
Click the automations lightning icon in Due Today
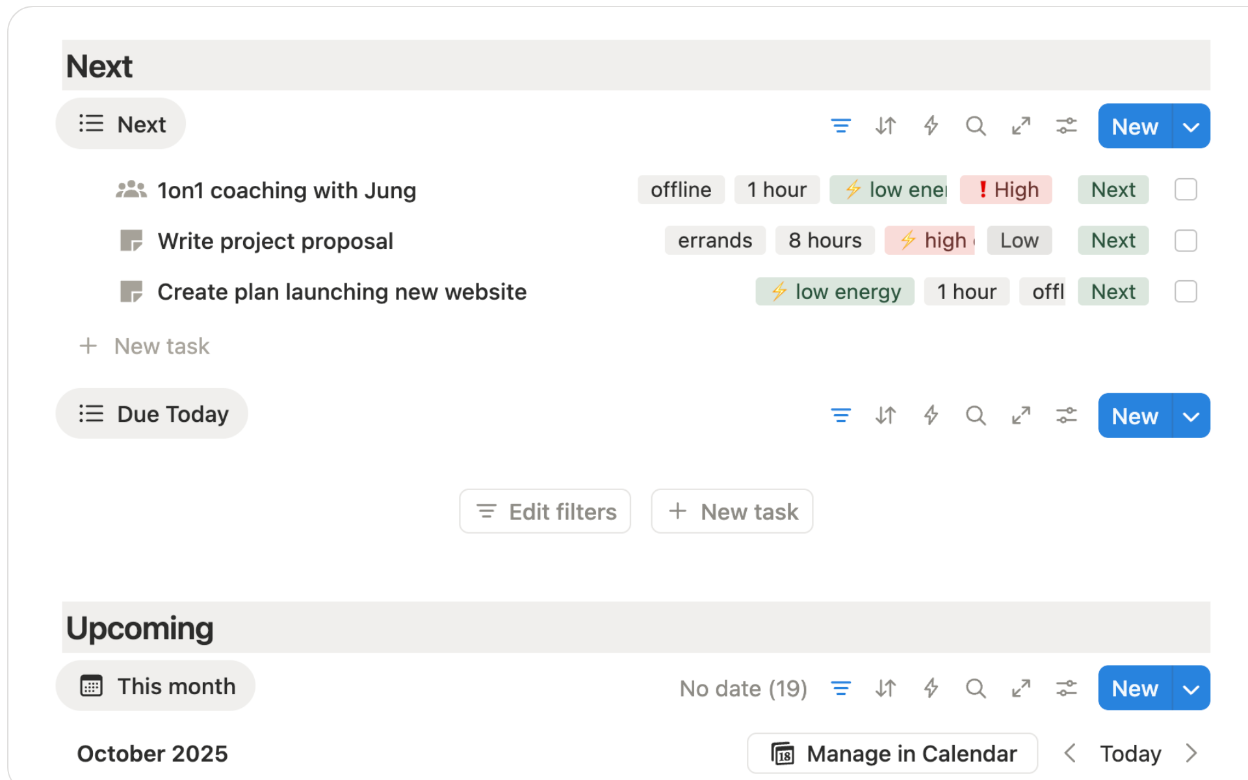click(931, 415)
